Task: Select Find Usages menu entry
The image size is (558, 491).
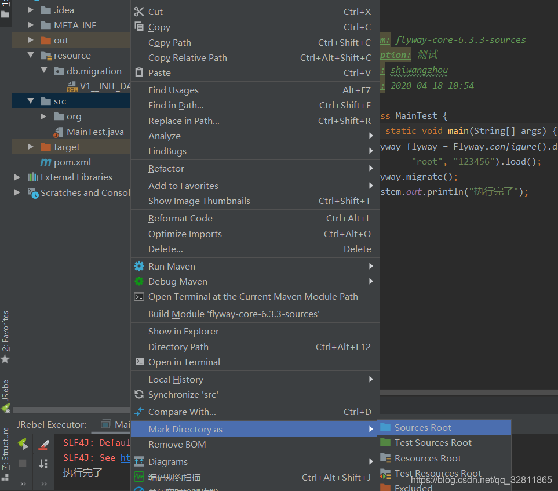Action: coord(255,90)
